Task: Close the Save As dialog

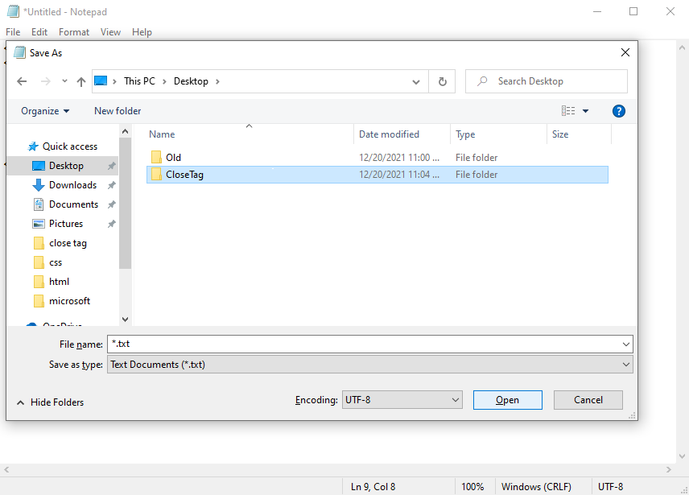Action: [x=625, y=52]
